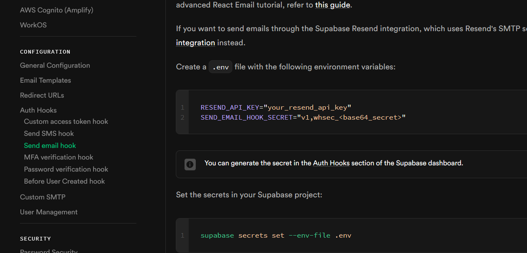Follow the "this guide" link
Screen dimensions: 527x253
click(332, 5)
